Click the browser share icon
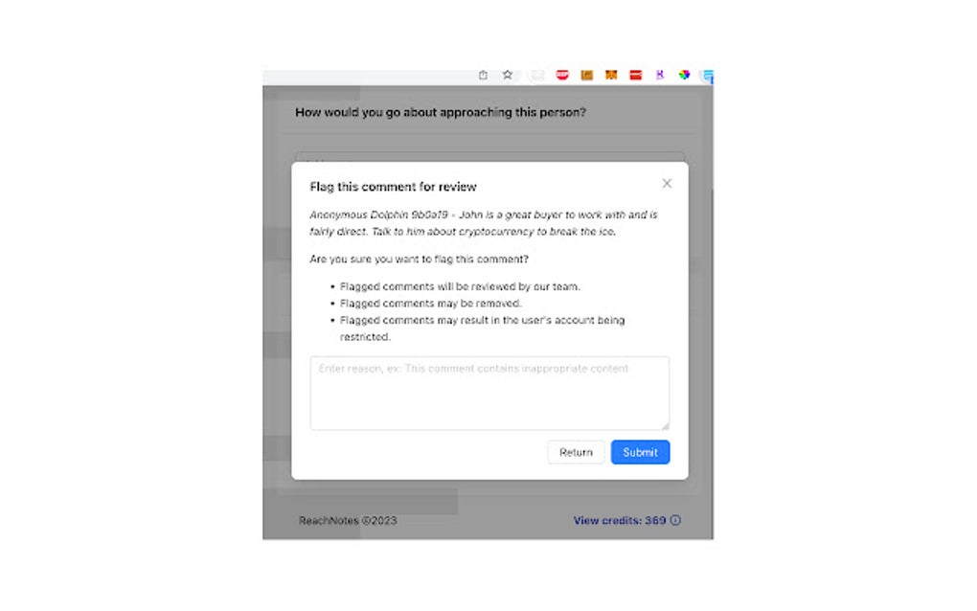This screenshot has width=977, height=611. click(483, 75)
